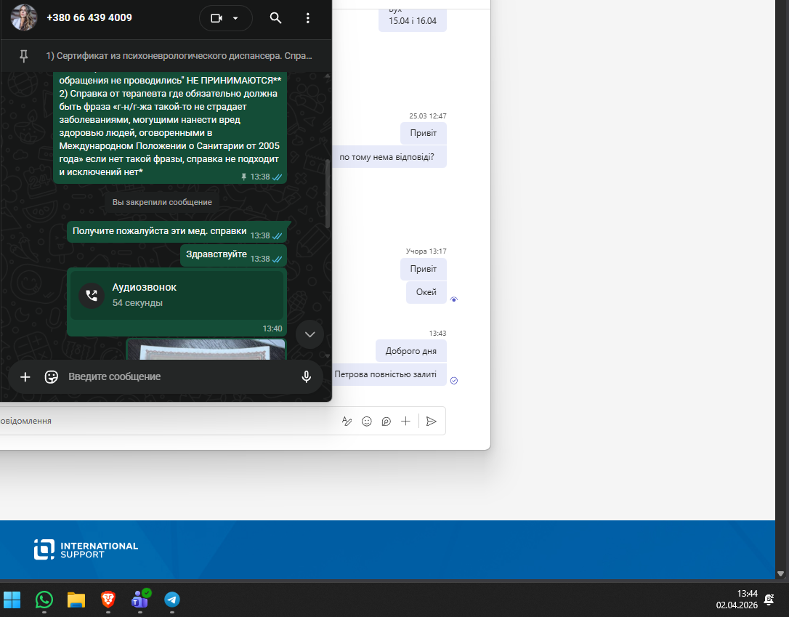Viewport: 789px width, 617px height.
Task: Click the seen eye indicator near 'Окей'
Action: (x=454, y=299)
